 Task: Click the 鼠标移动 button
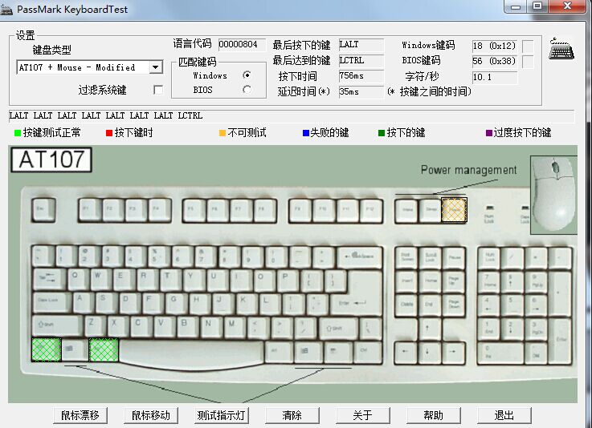click(151, 415)
